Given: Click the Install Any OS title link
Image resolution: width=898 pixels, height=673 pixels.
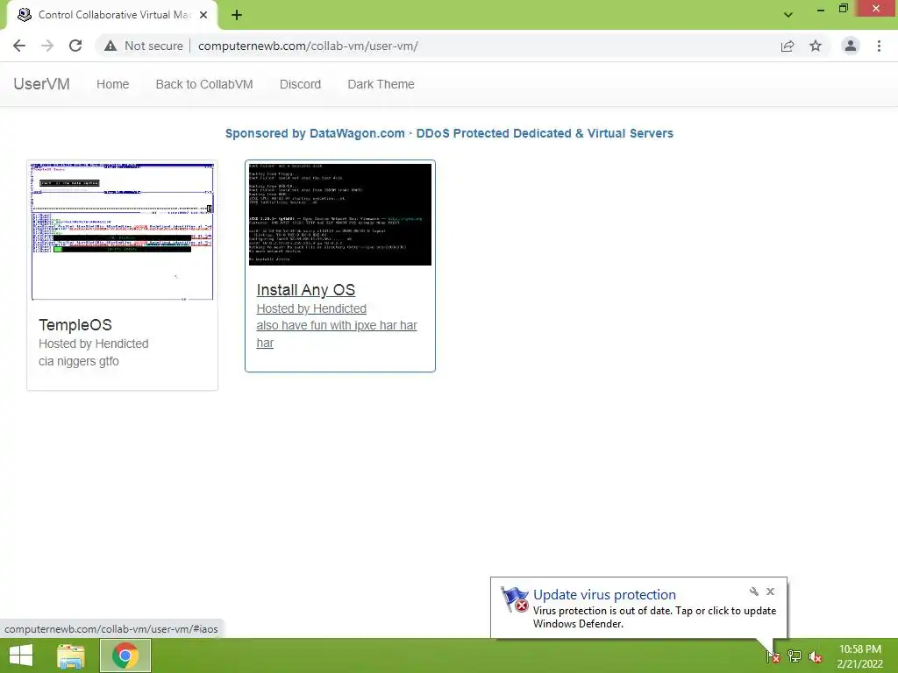Looking at the screenshot, I should click(x=306, y=290).
